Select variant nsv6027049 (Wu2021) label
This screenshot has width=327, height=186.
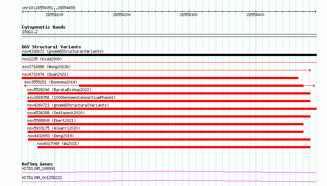tap(58, 144)
